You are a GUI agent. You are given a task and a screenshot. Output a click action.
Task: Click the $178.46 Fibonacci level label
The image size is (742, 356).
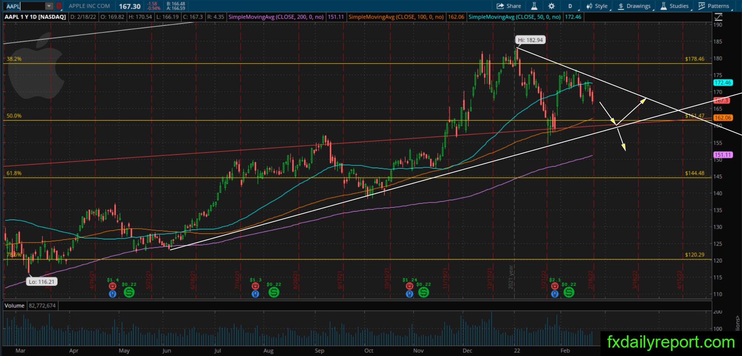(x=695, y=59)
